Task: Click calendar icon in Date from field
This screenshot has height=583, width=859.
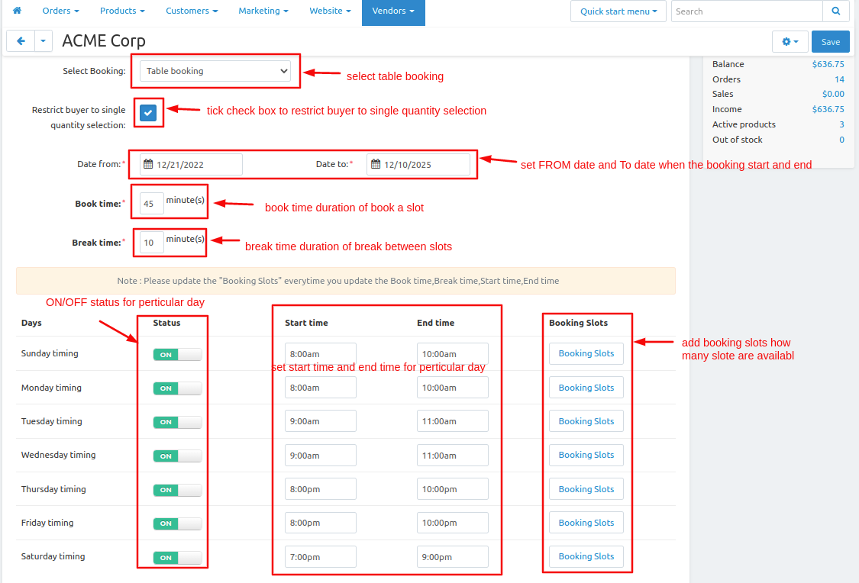Action: pyautogui.click(x=149, y=164)
